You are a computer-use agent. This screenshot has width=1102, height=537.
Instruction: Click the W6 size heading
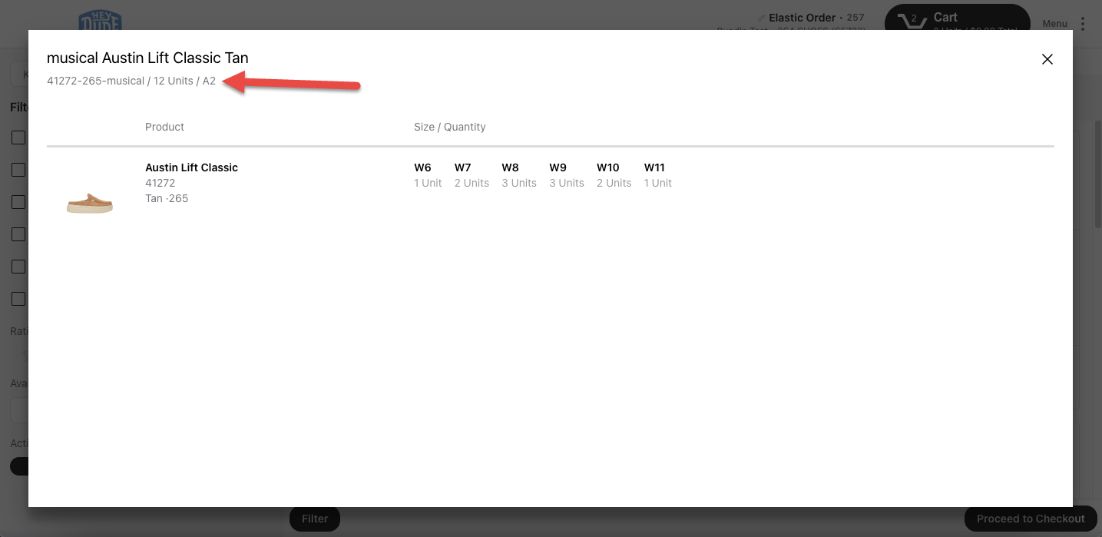coord(422,167)
